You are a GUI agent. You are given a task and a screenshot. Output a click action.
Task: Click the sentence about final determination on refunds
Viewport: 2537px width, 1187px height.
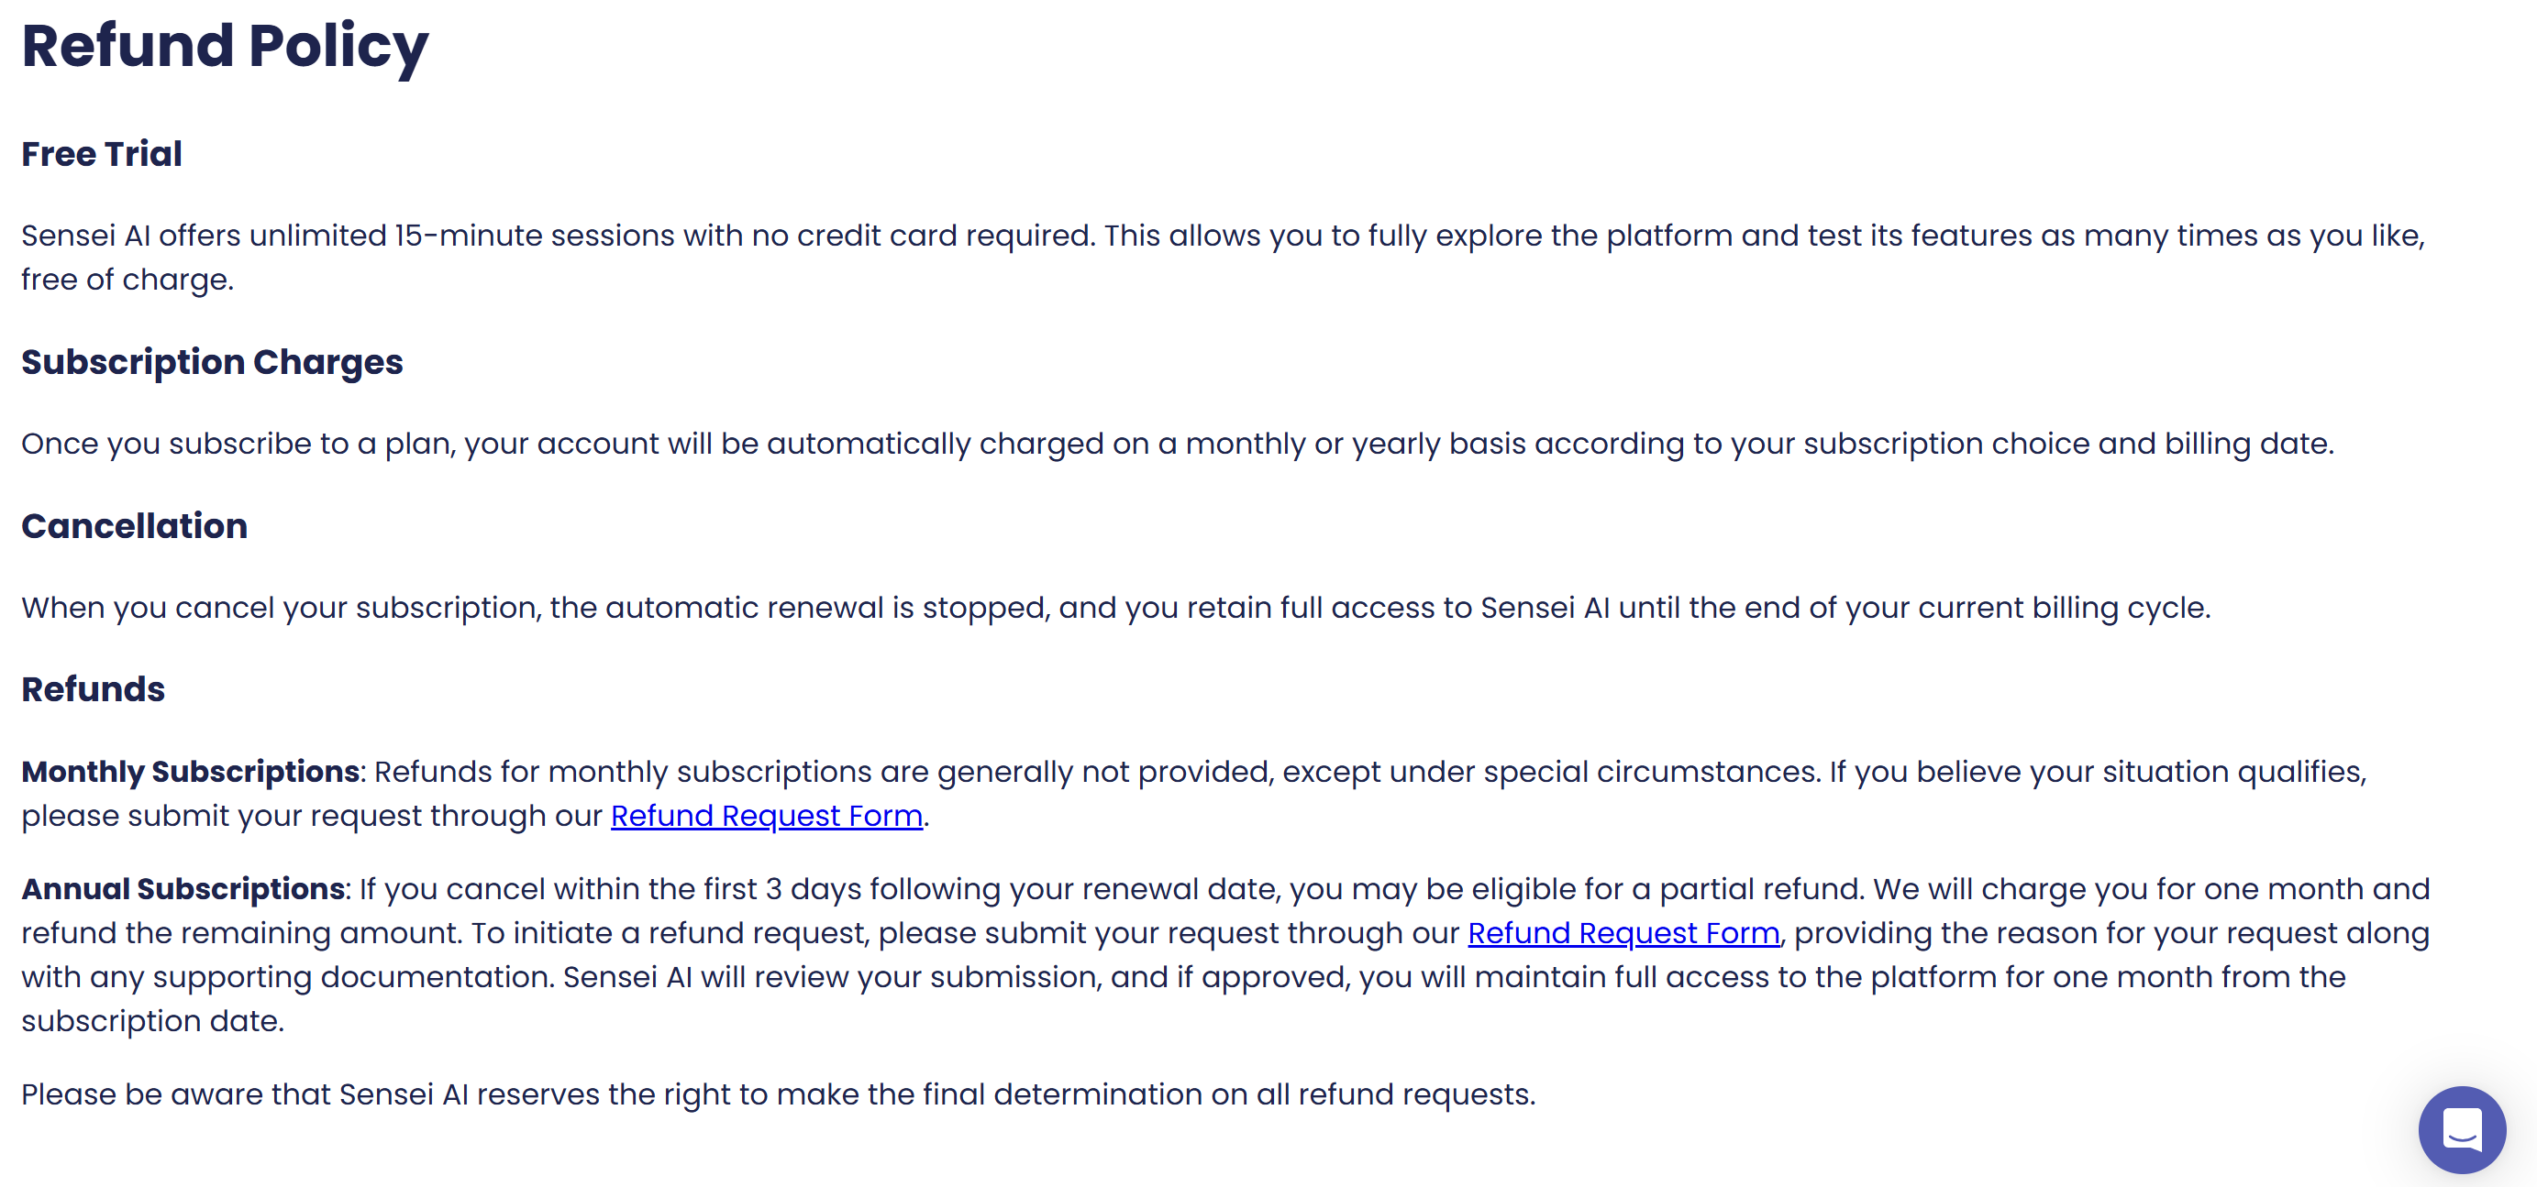[778, 1094]
